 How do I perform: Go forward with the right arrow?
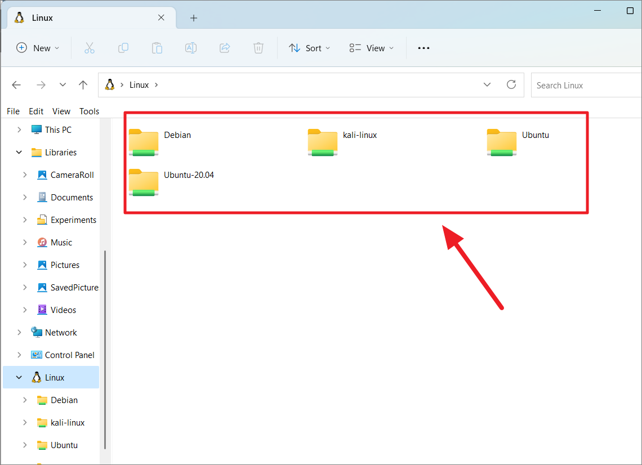click(x=41, y=85)
